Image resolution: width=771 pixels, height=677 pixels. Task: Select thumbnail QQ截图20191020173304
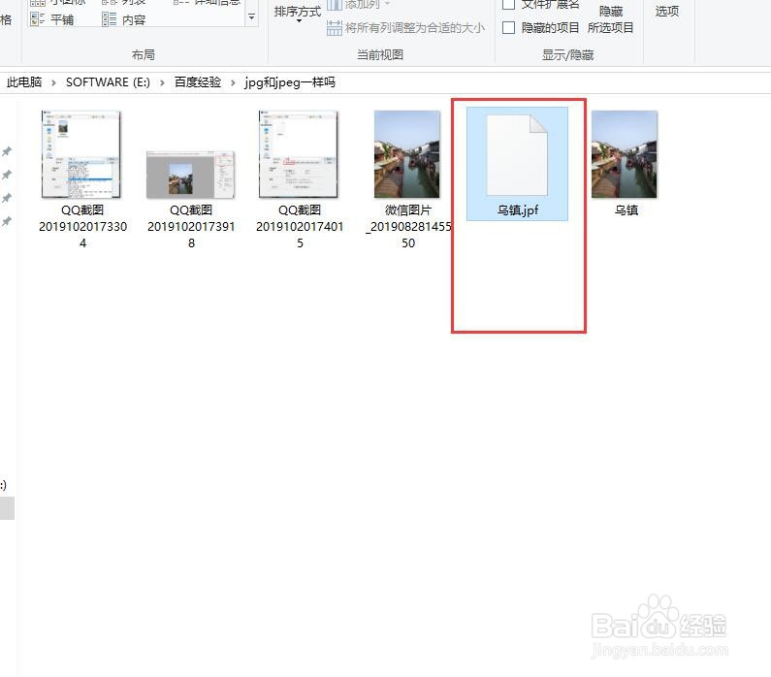pos(80,154)
